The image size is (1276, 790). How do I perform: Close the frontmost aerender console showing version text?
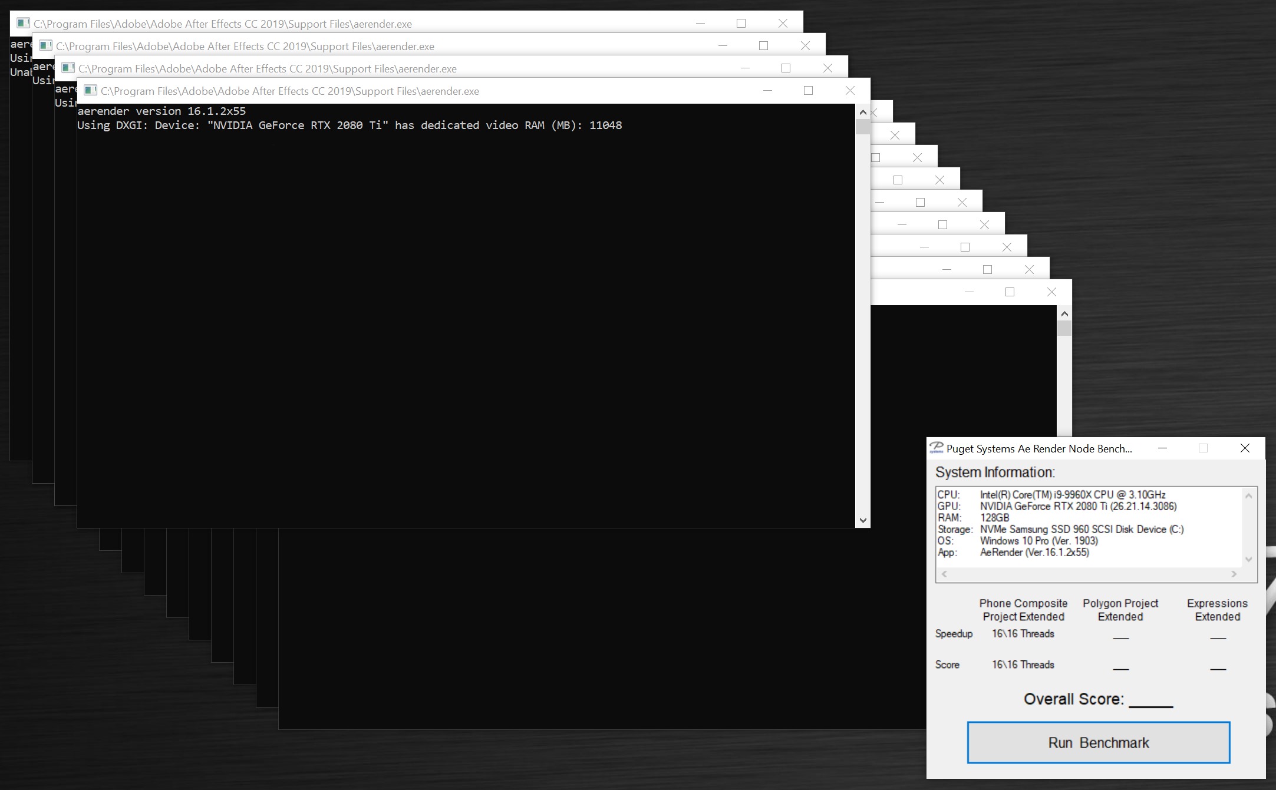[849, 91]
